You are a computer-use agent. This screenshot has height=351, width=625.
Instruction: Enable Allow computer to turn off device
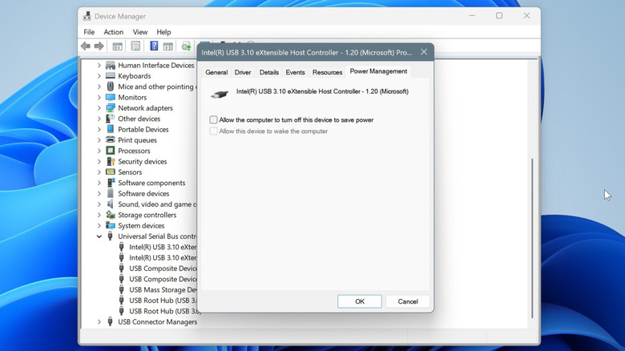point(213,119)
